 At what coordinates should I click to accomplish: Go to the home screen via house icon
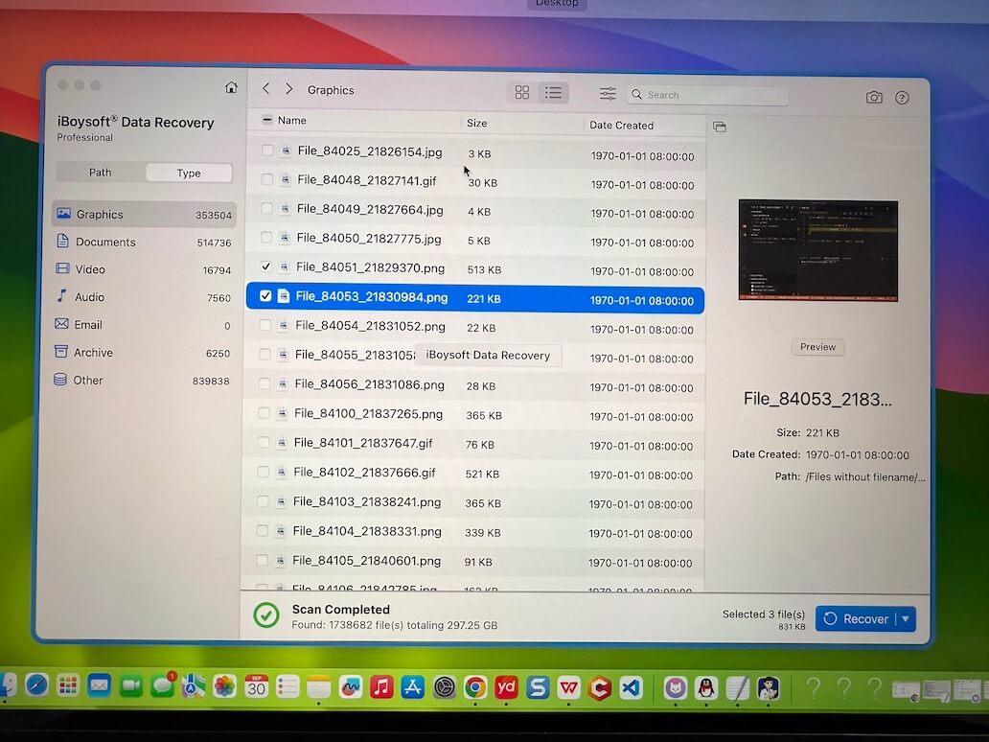pyautogui.click(x=232, y=87)
